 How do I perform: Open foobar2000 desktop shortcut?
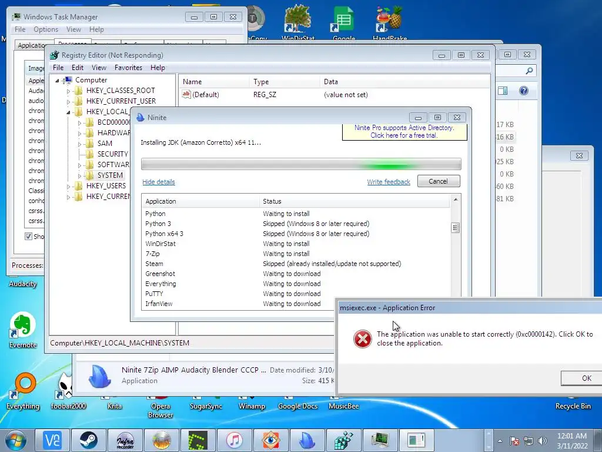[x=68, y=391]
